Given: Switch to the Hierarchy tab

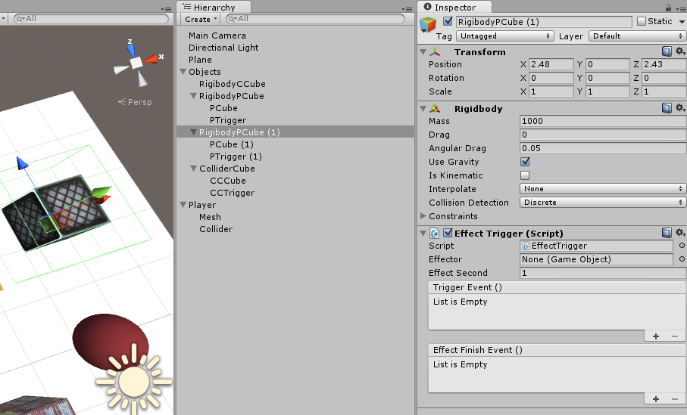Looking at the screenshot, I should (x=214, y=8).
